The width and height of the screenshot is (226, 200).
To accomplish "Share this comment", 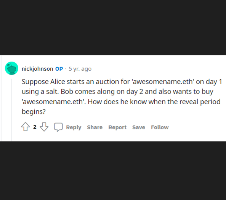I will 95,127.
